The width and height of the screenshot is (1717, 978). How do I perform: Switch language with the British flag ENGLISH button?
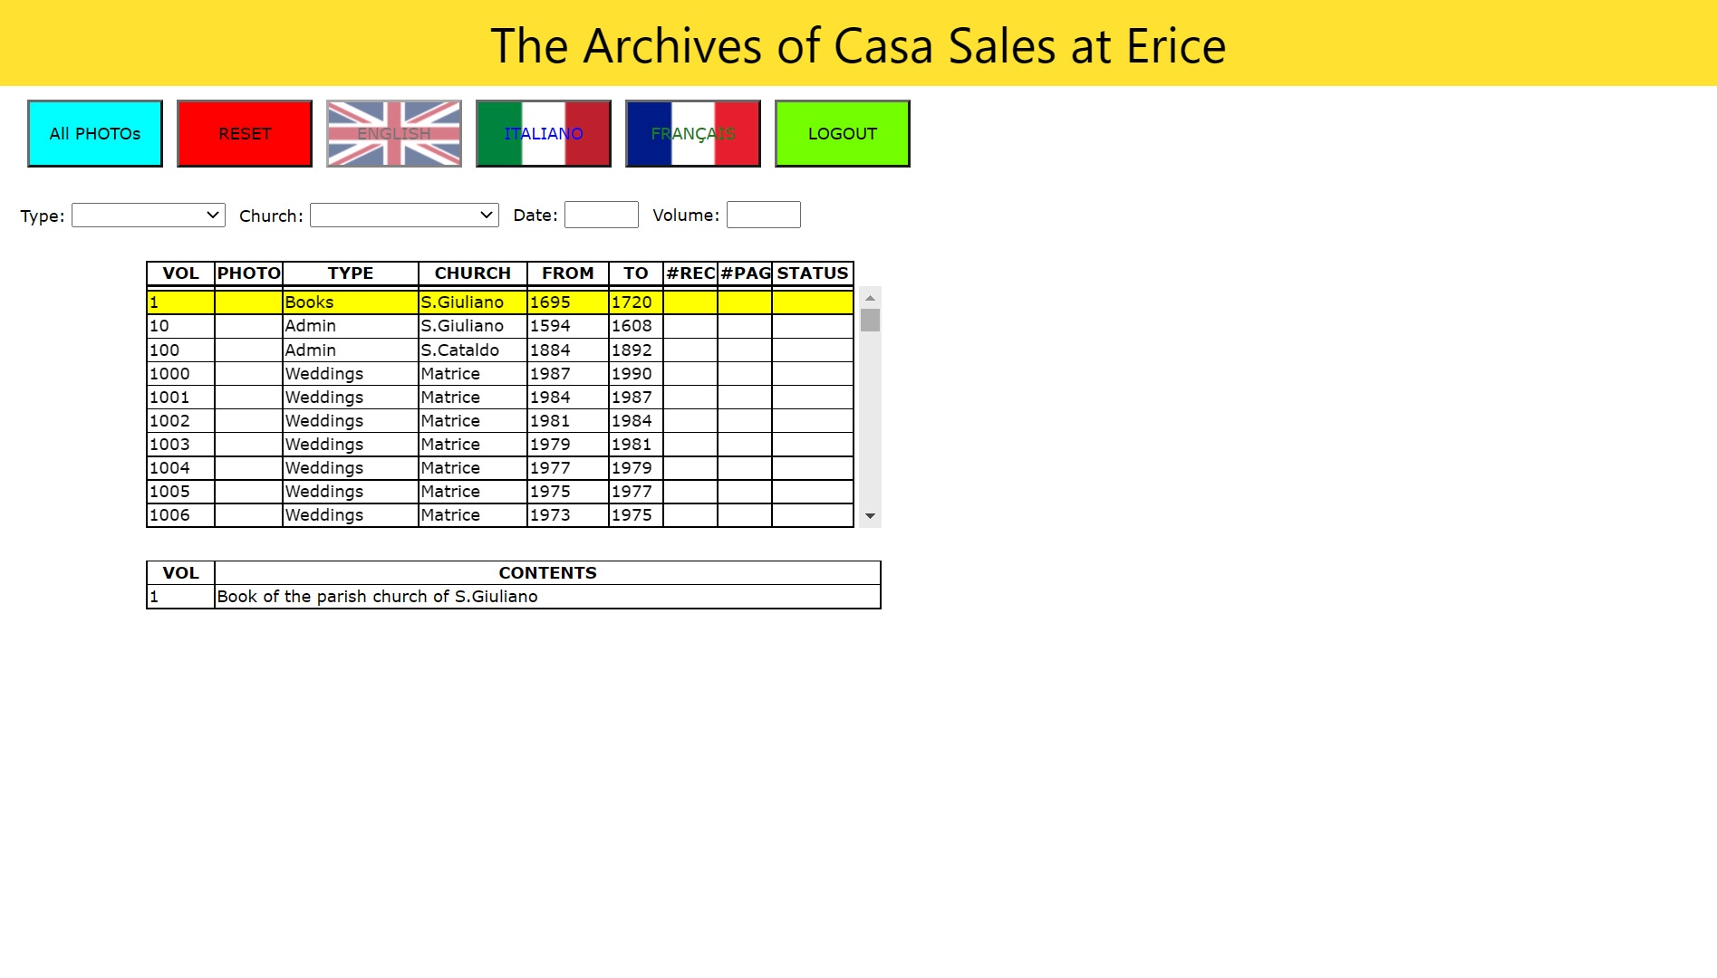coord(393,133)
